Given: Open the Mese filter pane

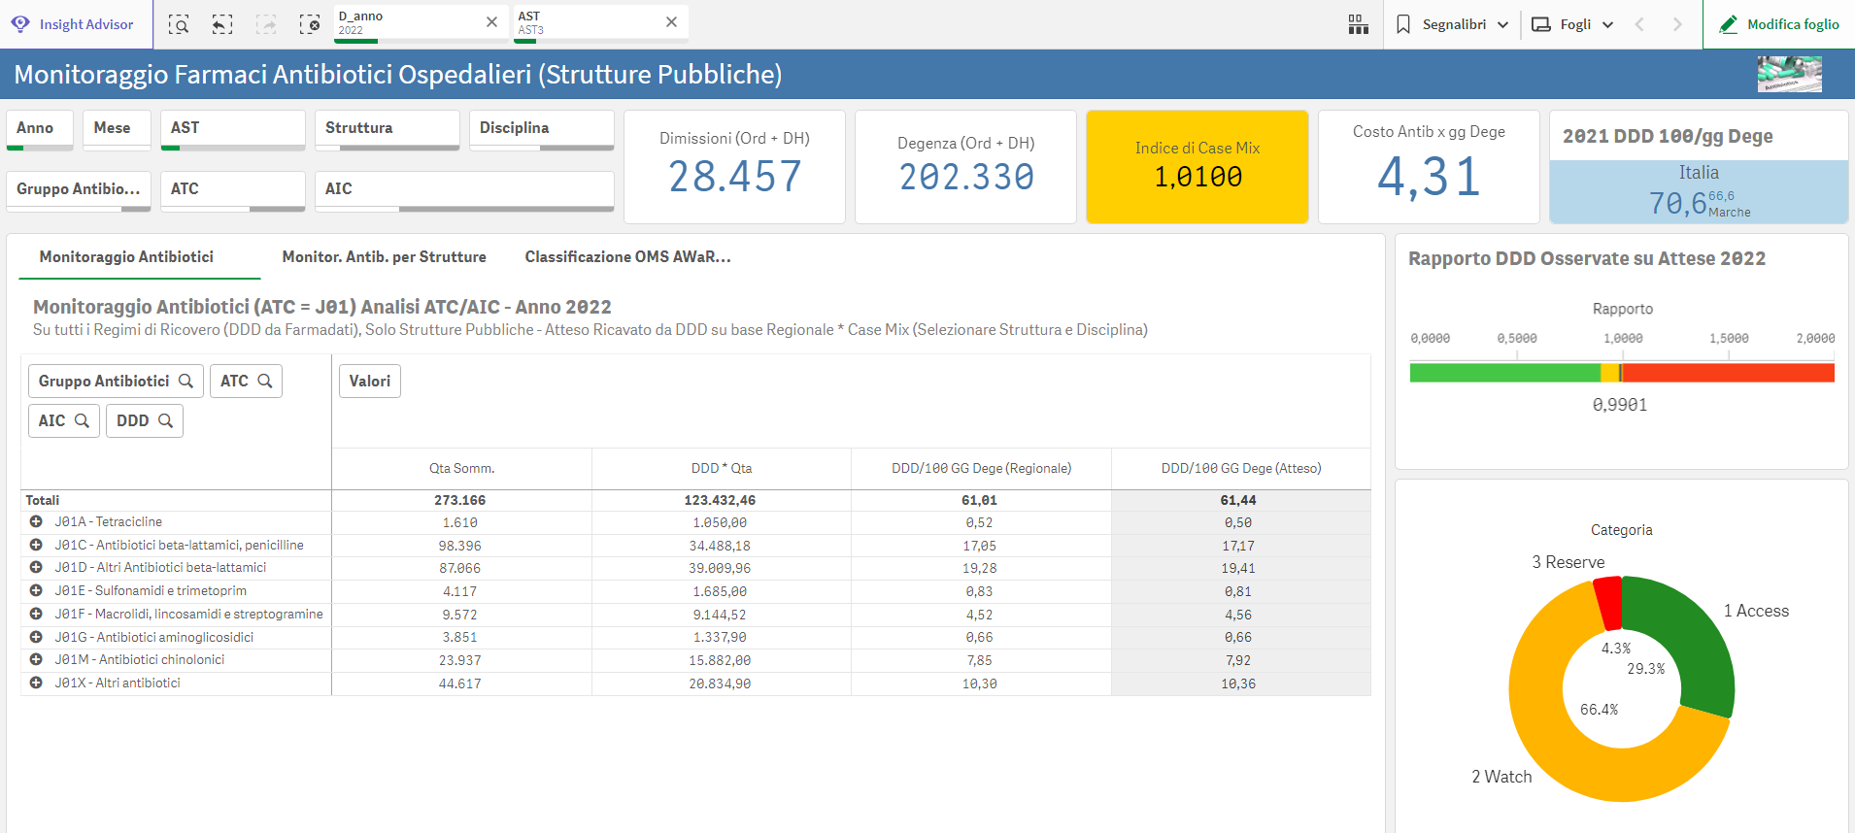Looking at the screenshot, I should tap(117, 129).
